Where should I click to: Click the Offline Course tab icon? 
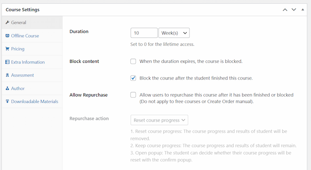click(8, 36)
